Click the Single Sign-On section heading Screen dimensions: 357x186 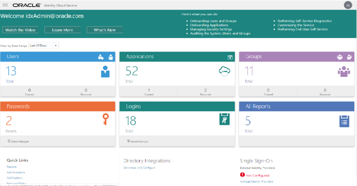click(256, 161)
